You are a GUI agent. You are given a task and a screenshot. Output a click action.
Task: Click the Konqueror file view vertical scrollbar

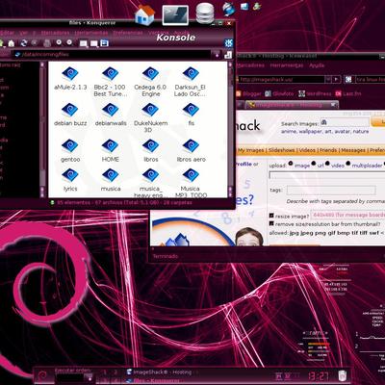coord(230,129)
